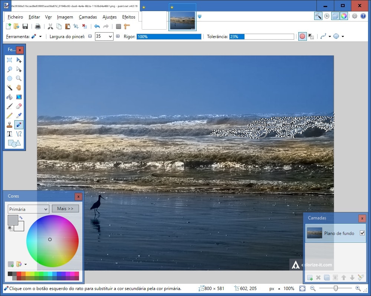Screen dimensions: 371x296
Task: Select the Gradient tool
Action: 19,97
